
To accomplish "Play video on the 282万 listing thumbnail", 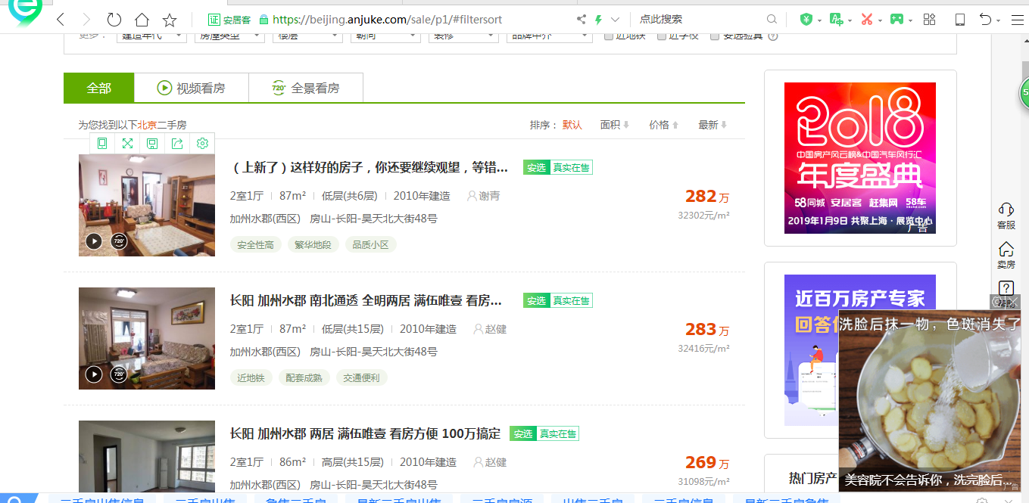I will pos(94,241).
